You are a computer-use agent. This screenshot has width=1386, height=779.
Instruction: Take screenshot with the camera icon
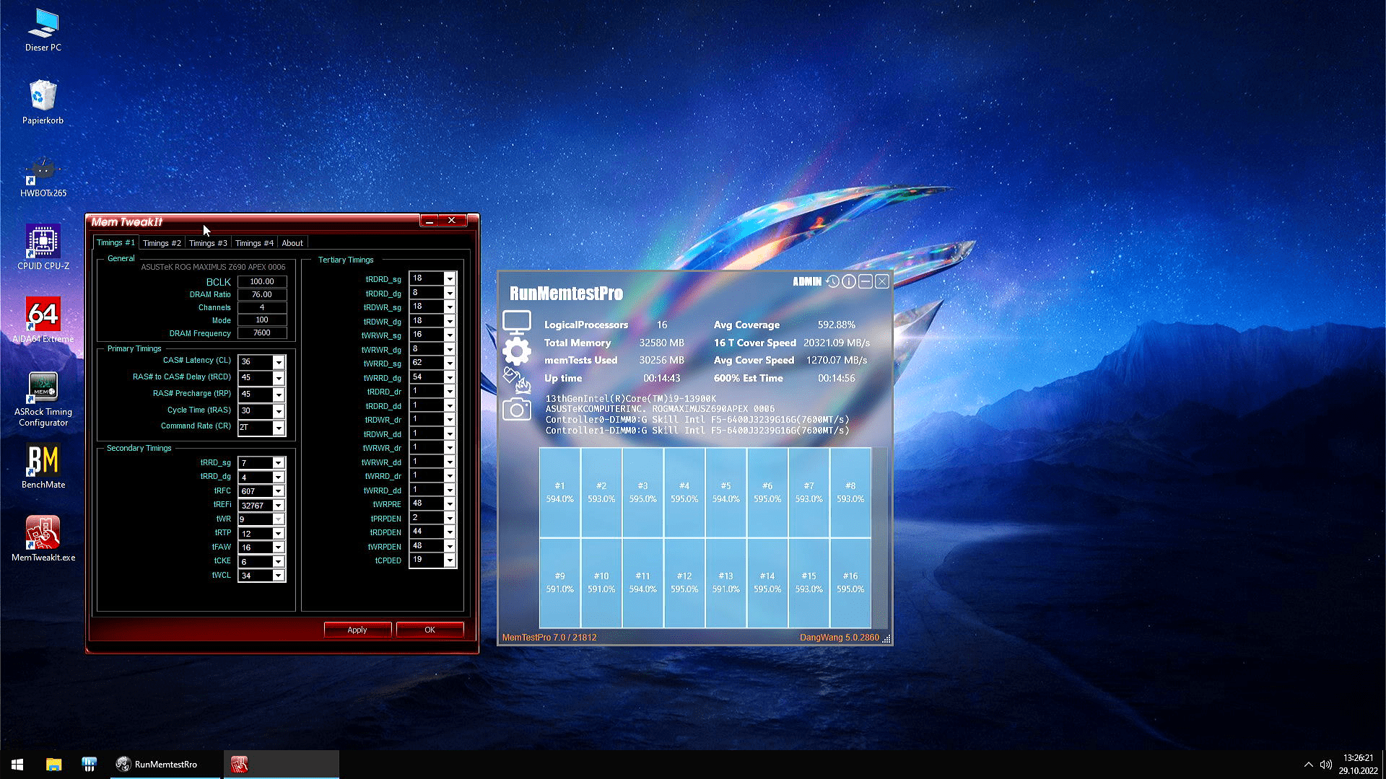coord(517,410)
